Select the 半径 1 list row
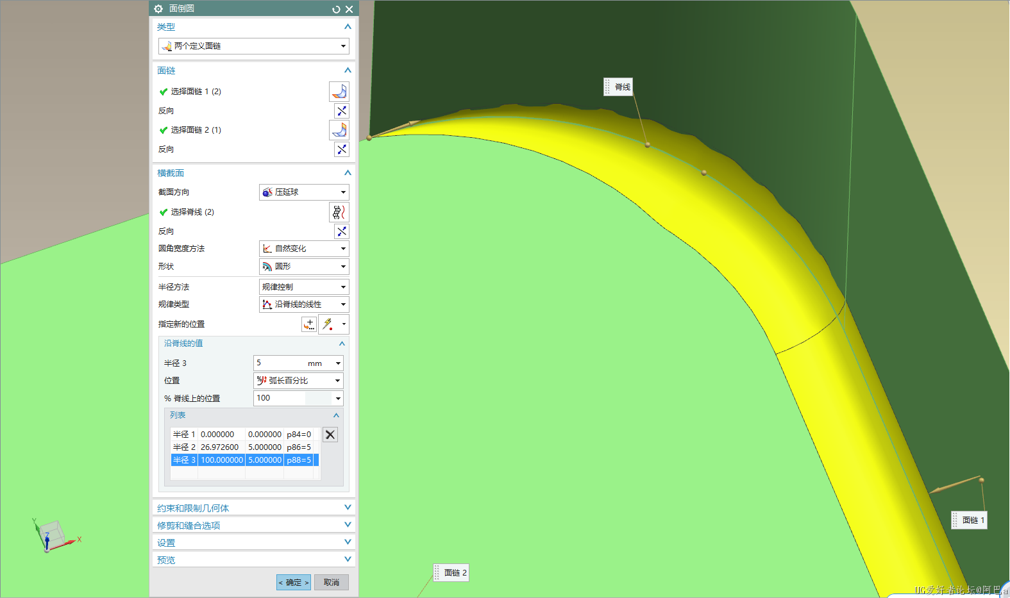Viewport: 1010px width, 598px height. tap(245, 435)
